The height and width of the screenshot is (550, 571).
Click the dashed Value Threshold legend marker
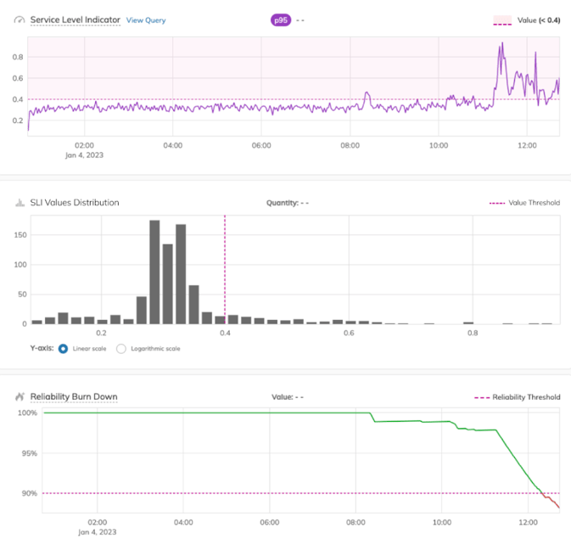click(x=498, y=203)
